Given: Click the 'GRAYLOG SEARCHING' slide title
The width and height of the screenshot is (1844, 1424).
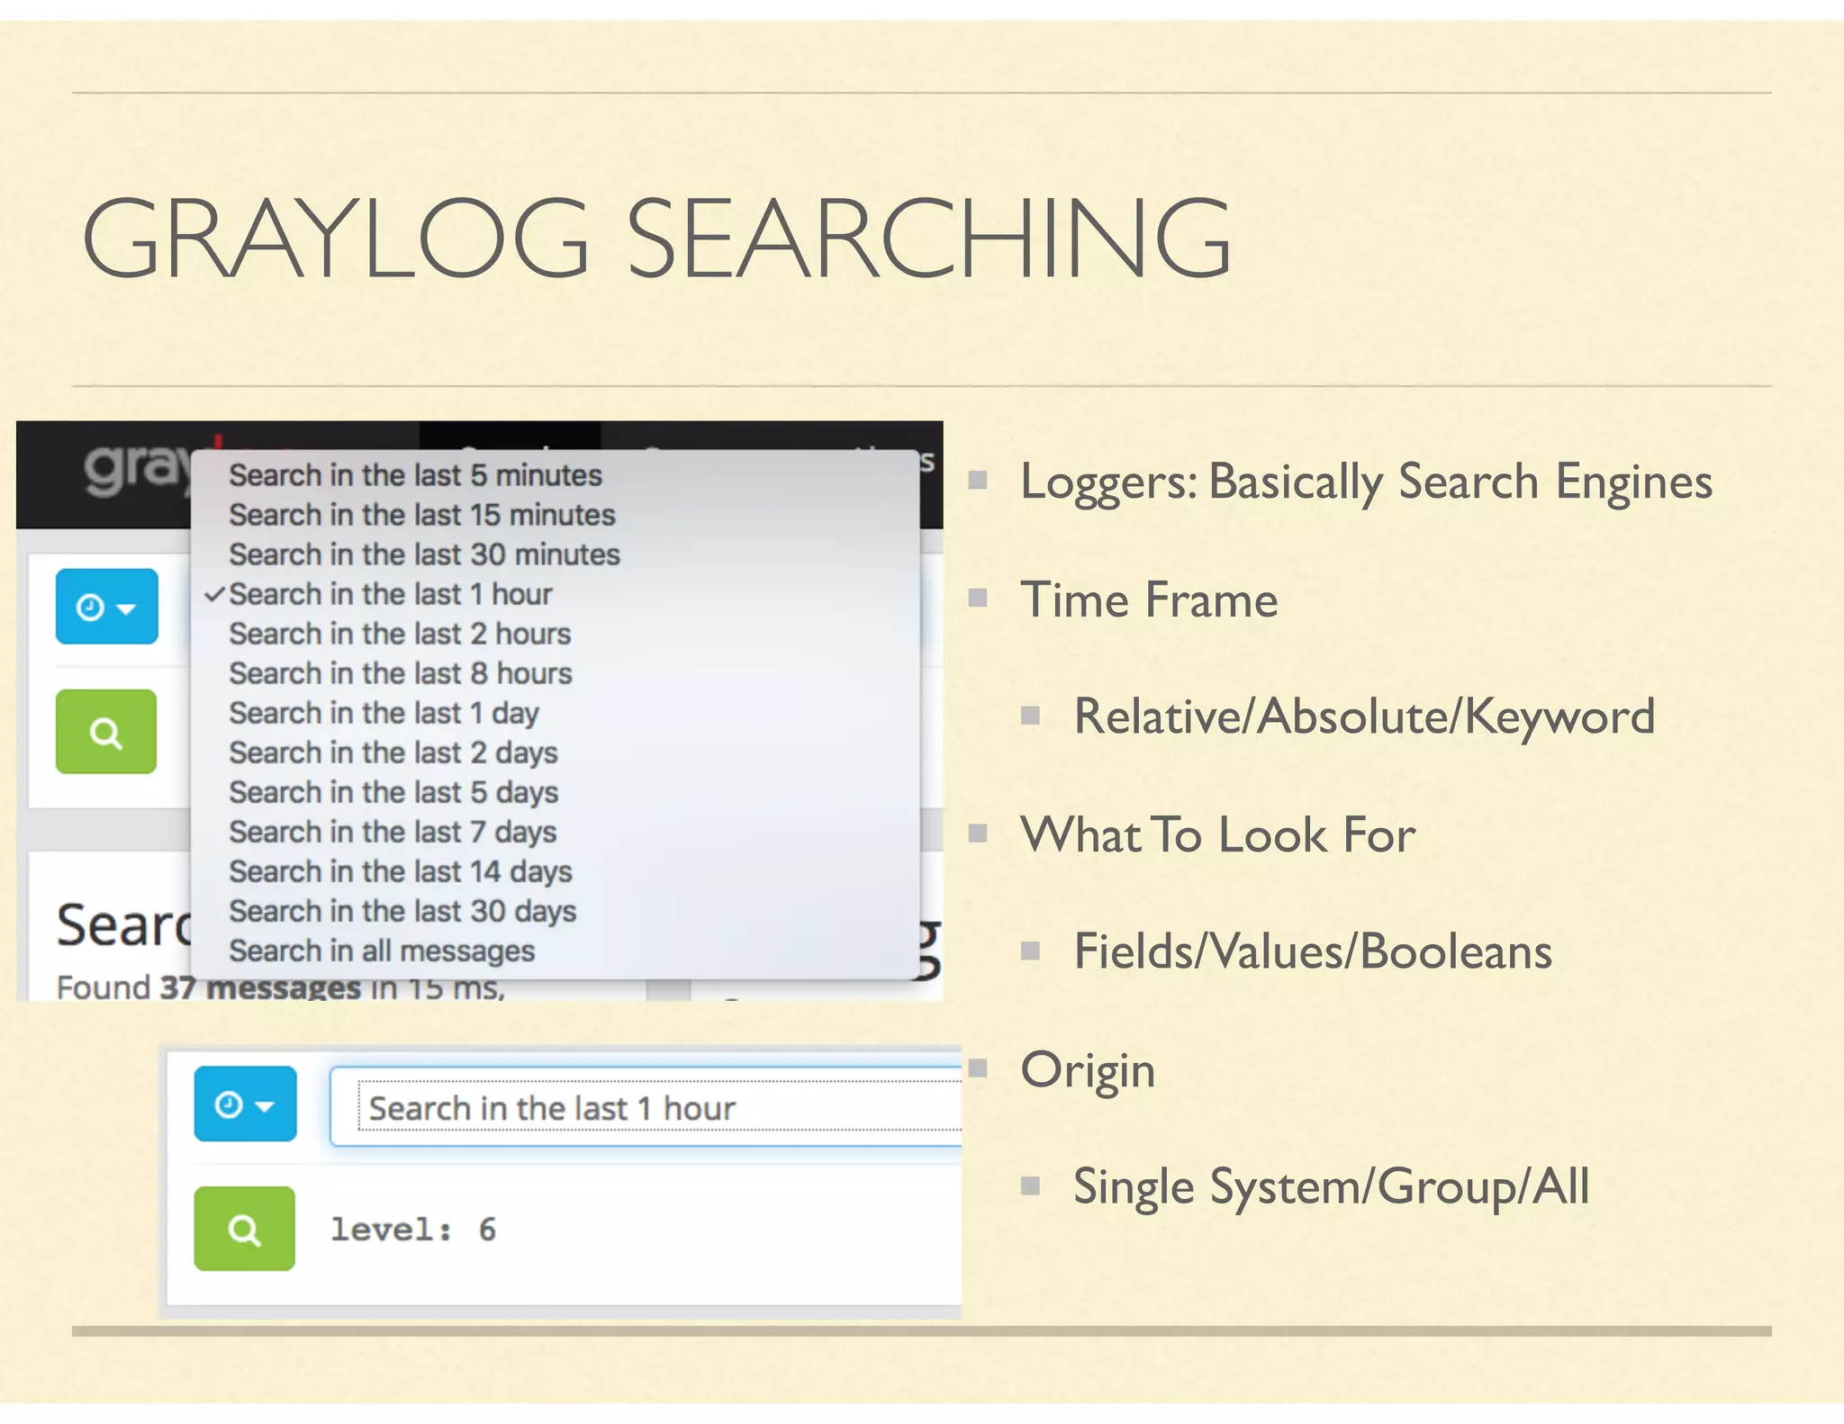Looking at the screenshot, I should point(657,239).
